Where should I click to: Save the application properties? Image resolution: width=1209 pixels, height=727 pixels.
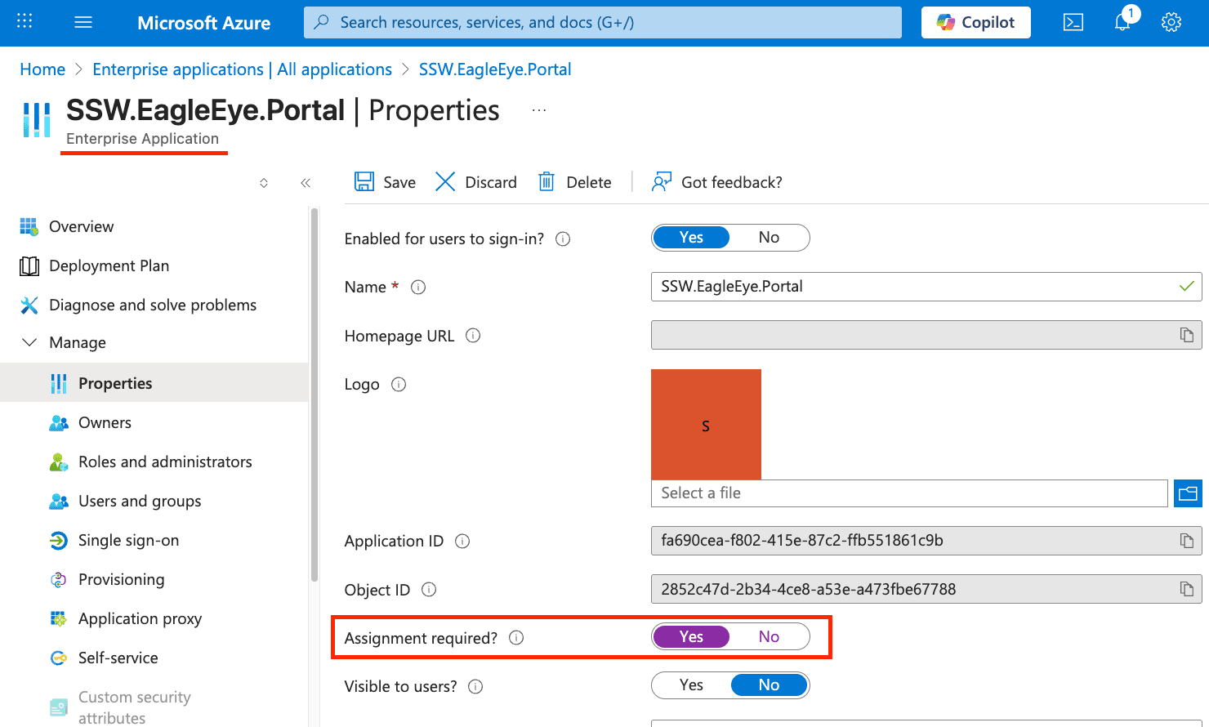(x=384, y=181)
